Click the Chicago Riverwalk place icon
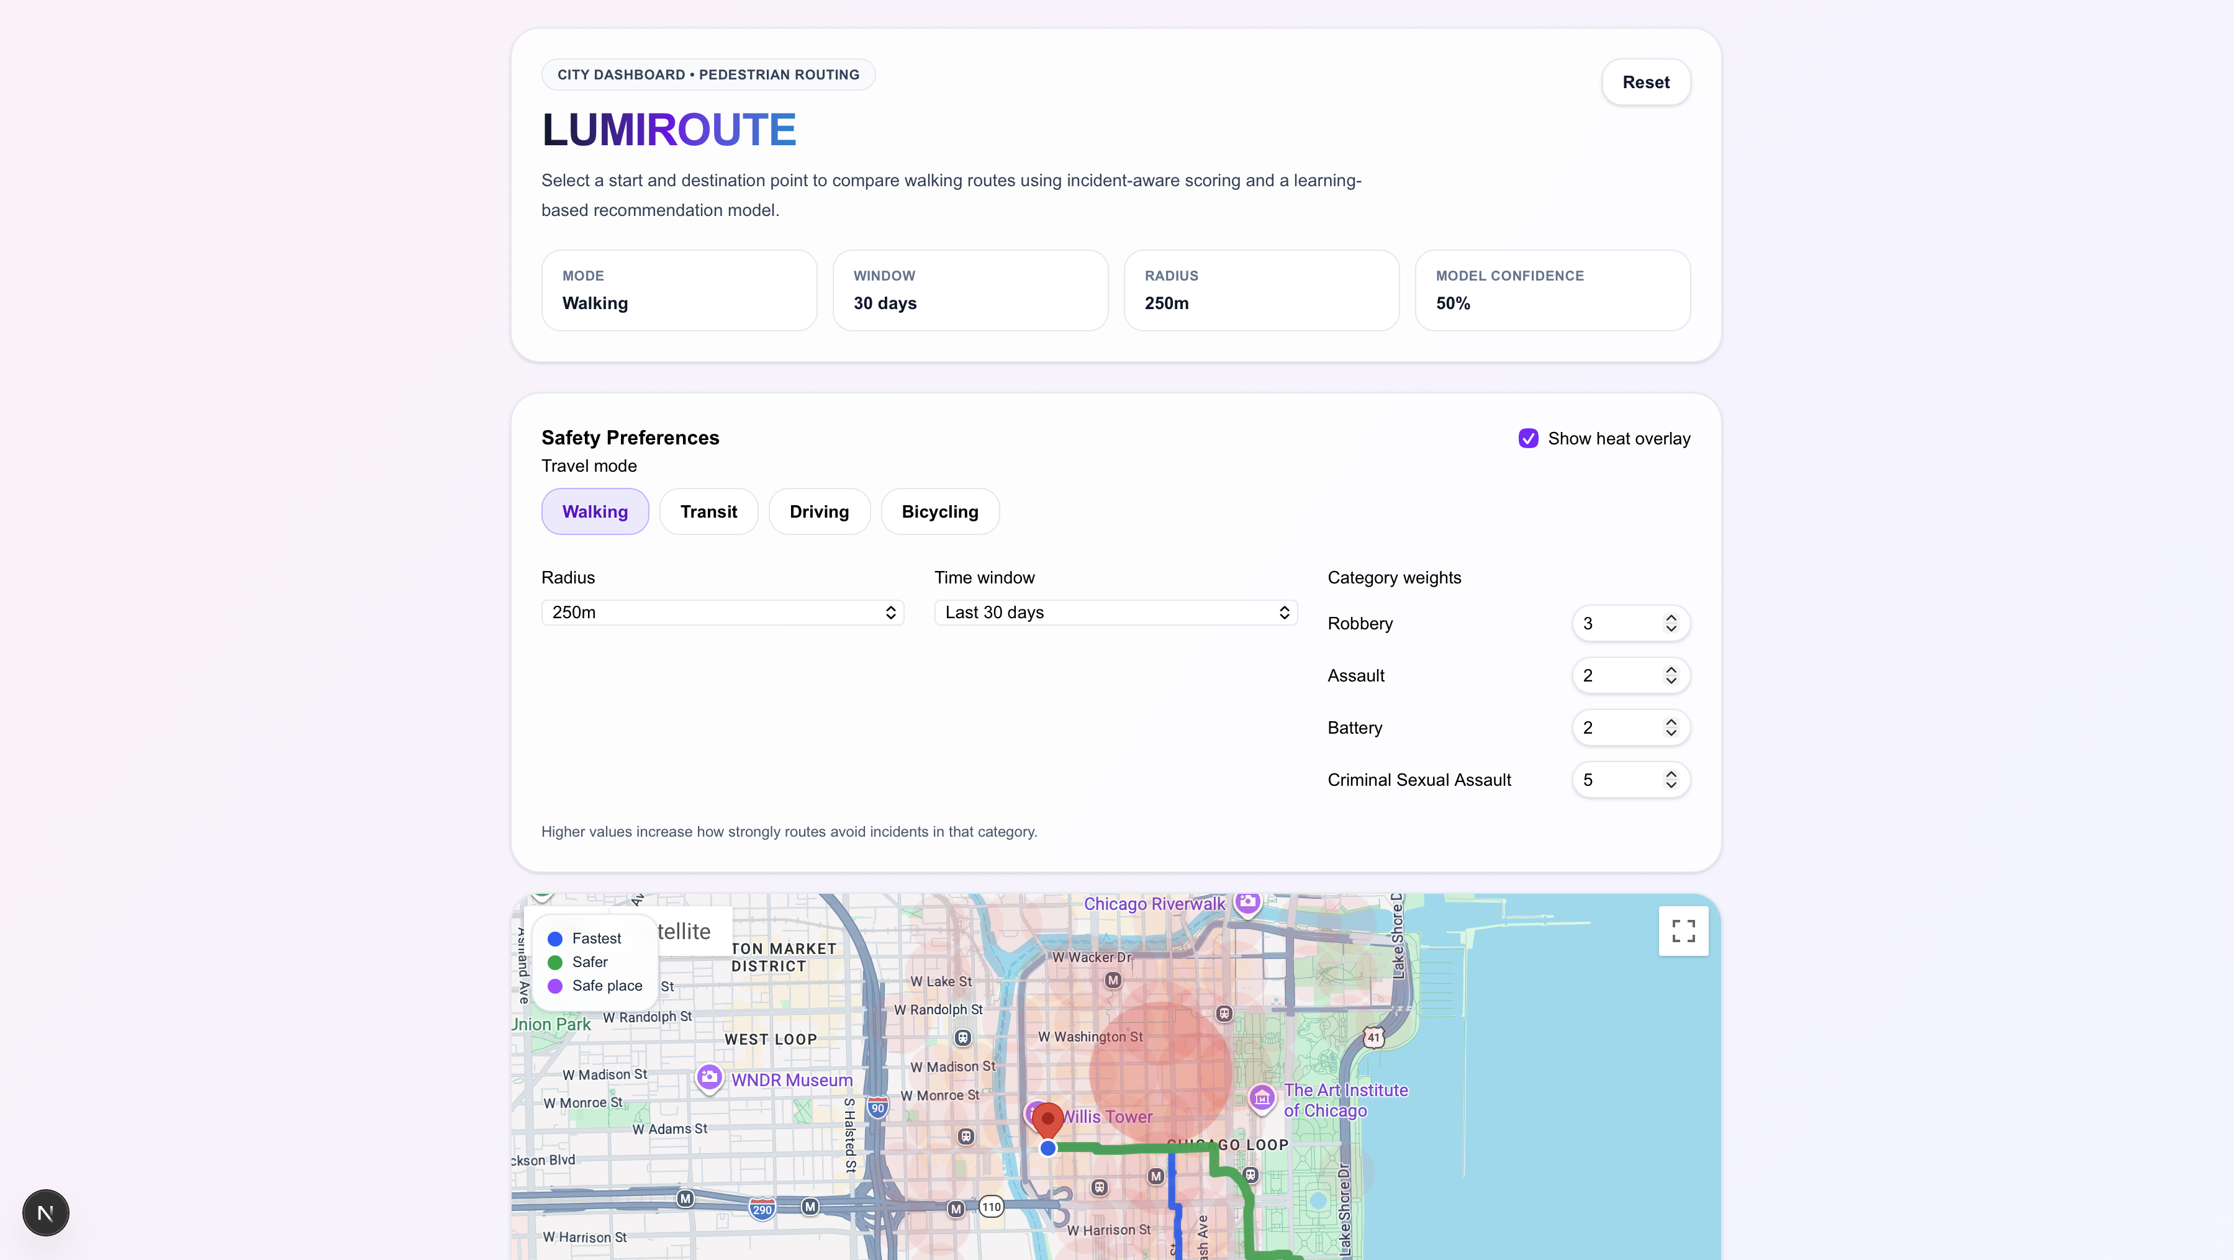This screenshot has width=2234, height=1260. [x=1247, y=902]
